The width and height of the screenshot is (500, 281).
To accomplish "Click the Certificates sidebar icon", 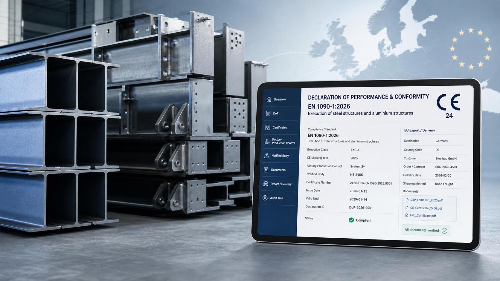I will (268, 128).
